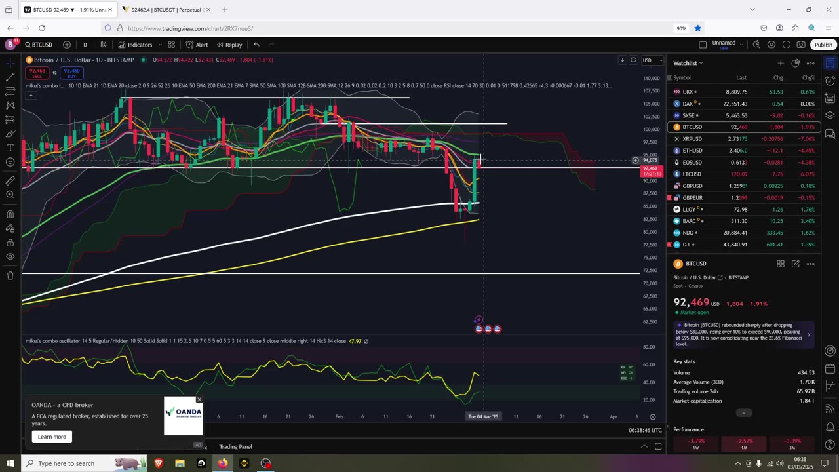Viewport: 839px width, 472px height.
Task: Create an Alert
Action: 197,45
